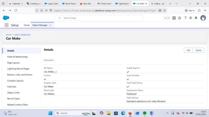Open the Salesforce Help question mark
This screenshot has width=209, height=117.
click(185, 18)
